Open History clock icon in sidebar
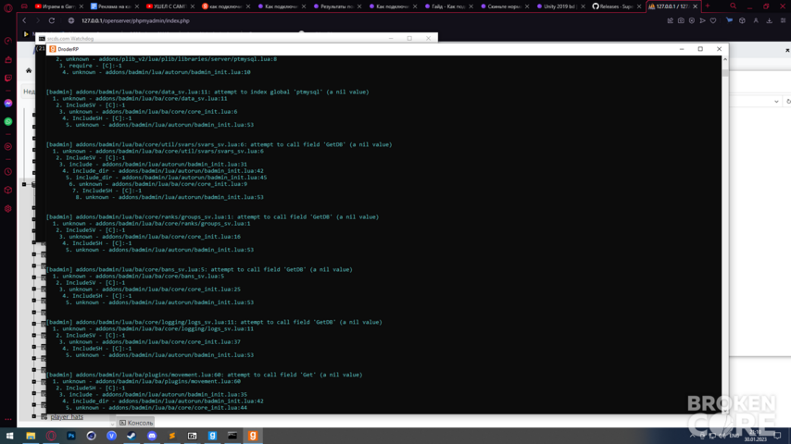 (8, 171)
